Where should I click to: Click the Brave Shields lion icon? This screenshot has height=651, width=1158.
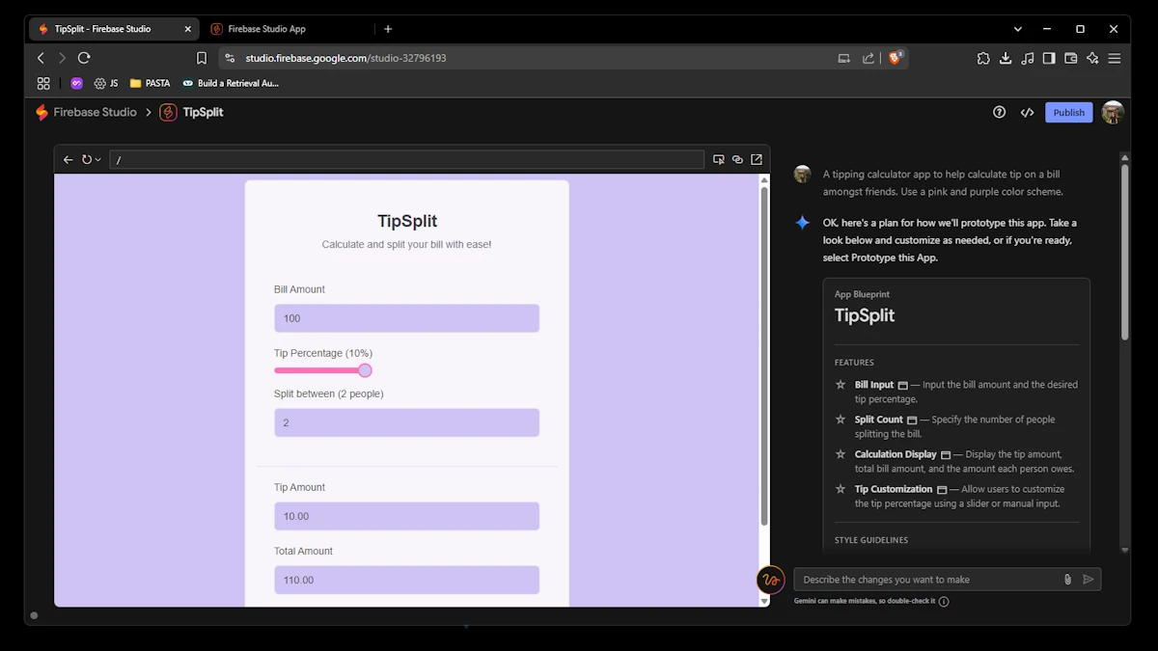pyautogui.click(x=895, y=58)
